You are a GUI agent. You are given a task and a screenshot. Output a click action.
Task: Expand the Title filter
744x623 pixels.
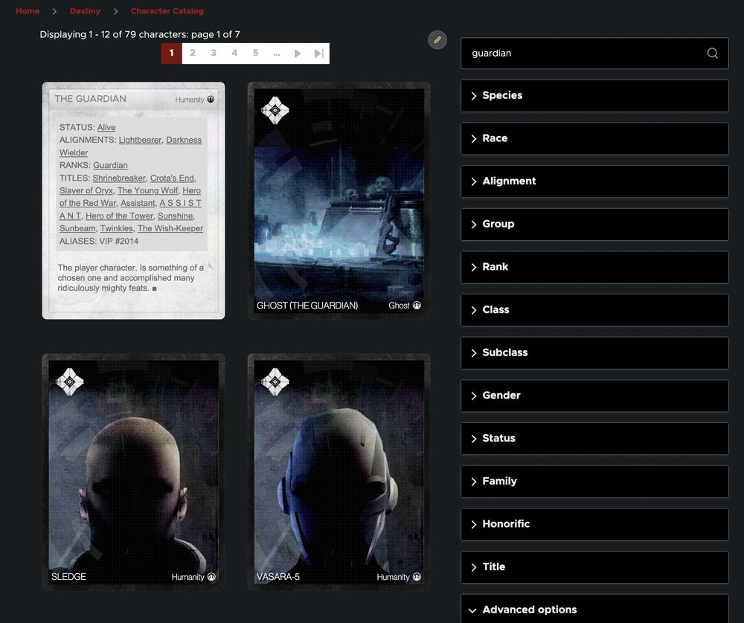(594, 567)
